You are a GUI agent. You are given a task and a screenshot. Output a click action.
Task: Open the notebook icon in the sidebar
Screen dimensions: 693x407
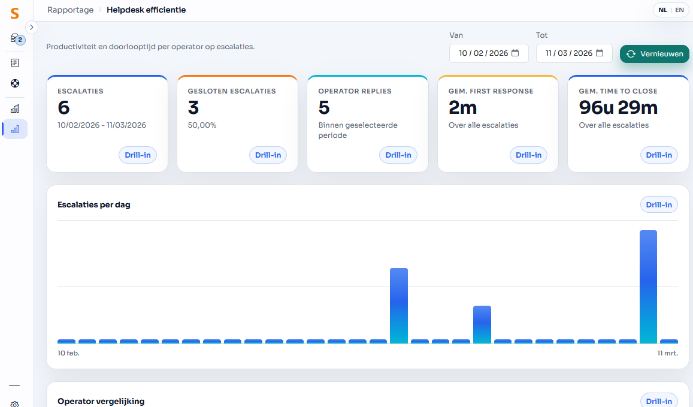pyautogui.click(x=15, y=63)
